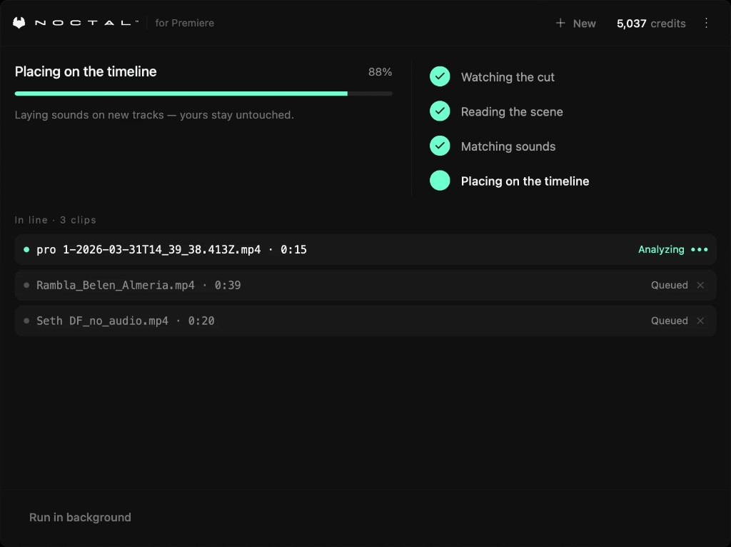This screenshot has width=731, height=547.
Task: Click the 0:15 duration text
Action: click(293, 249)
